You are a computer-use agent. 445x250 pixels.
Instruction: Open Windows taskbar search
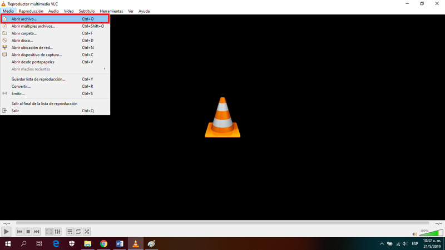23,244
